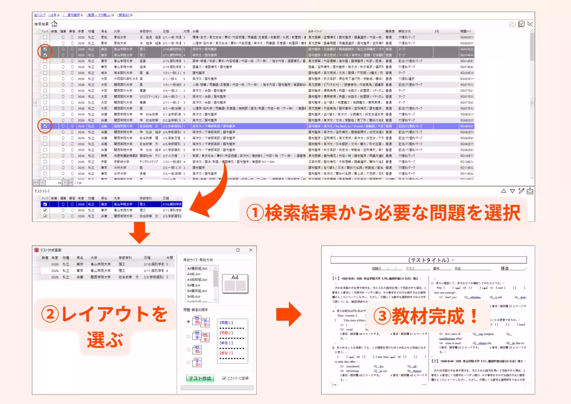Check the first 愛知大学 row checkbox
This screenshot has height=404, width=571.
(45, 37)
